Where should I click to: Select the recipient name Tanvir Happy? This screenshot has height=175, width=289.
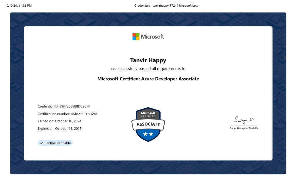pyautogui.click(x=148, y=60)
